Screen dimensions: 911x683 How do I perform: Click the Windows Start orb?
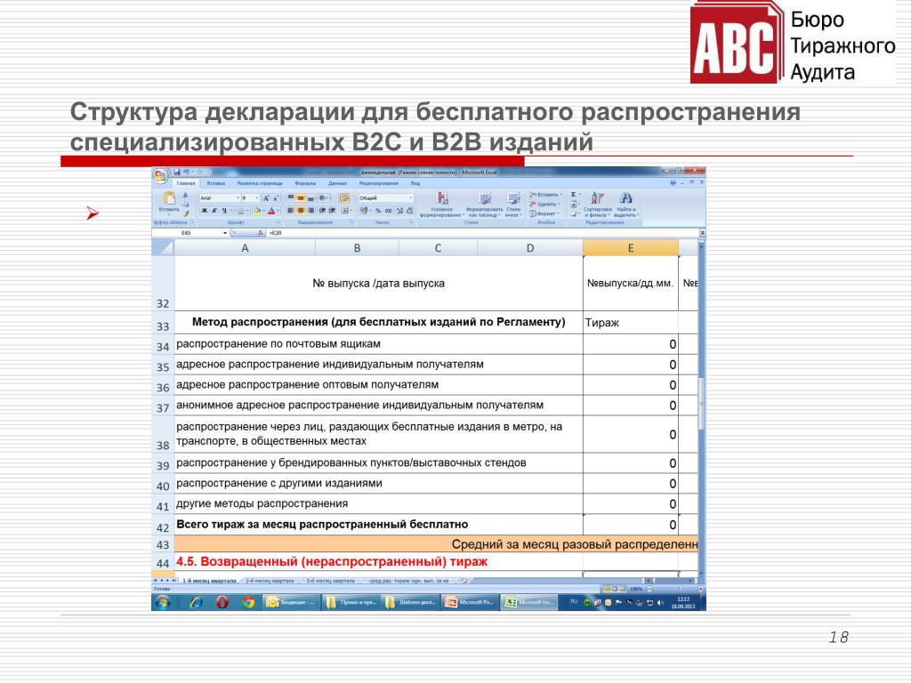point(163,603)
